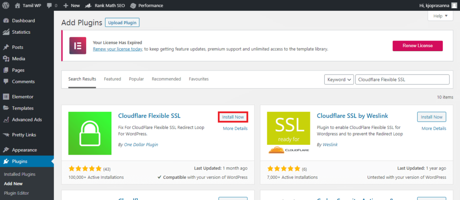
Task: Click the five-star rating with 43 reviews
Action: [85, 169]
